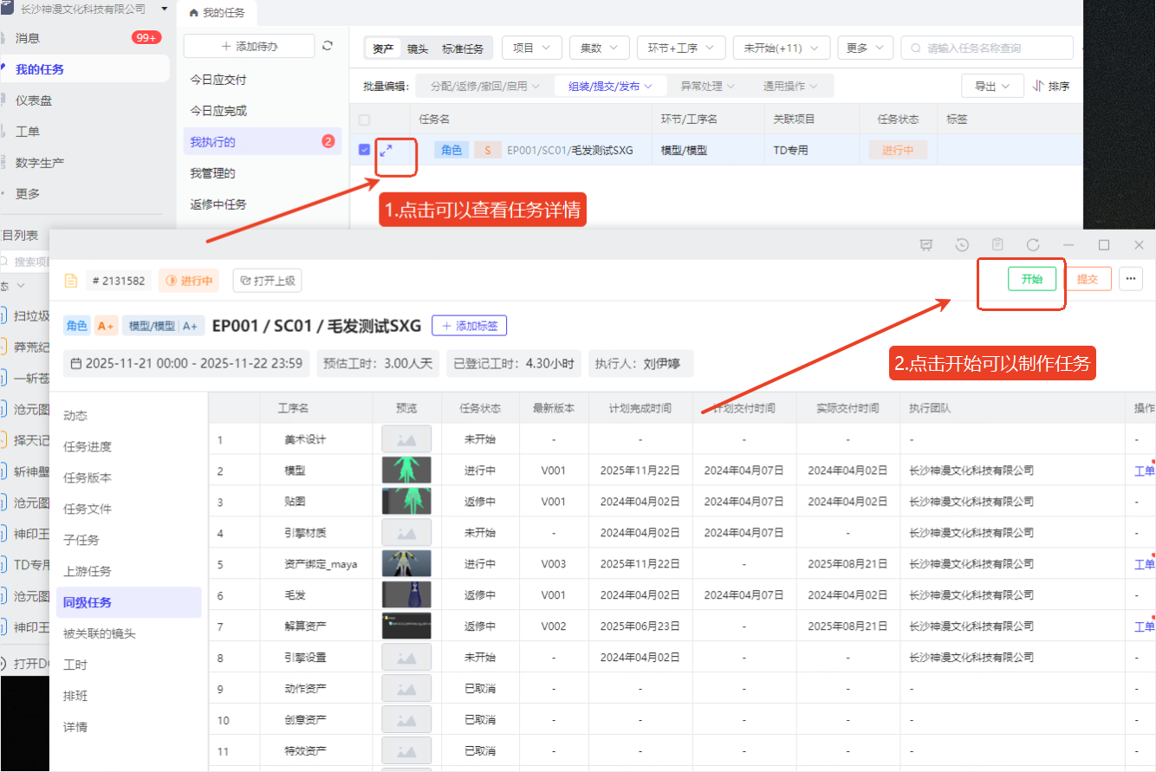Open the presentation chart icon in detail window
The width and height of the screenshot is (1156, 772).
click(x=926, y=245)
